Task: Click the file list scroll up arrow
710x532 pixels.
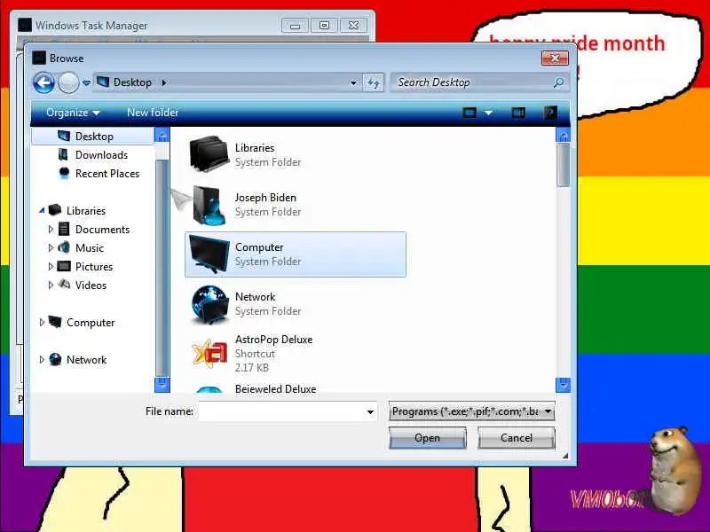Action: (563, 135)
